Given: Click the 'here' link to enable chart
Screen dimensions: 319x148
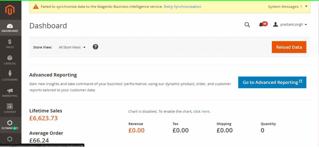Looking at the screenshot, I should (x=205, y=111).
